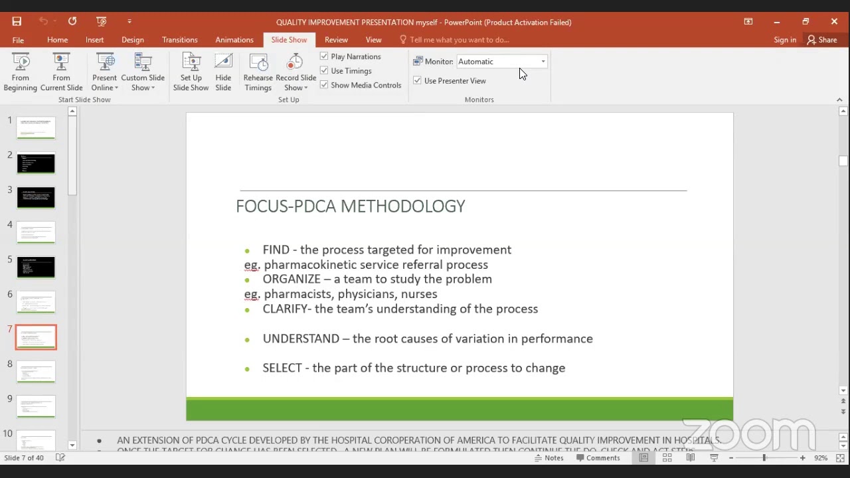Select slide 2 thumbnail
This screenshot has height=478, width=850.
coord(36,163)
